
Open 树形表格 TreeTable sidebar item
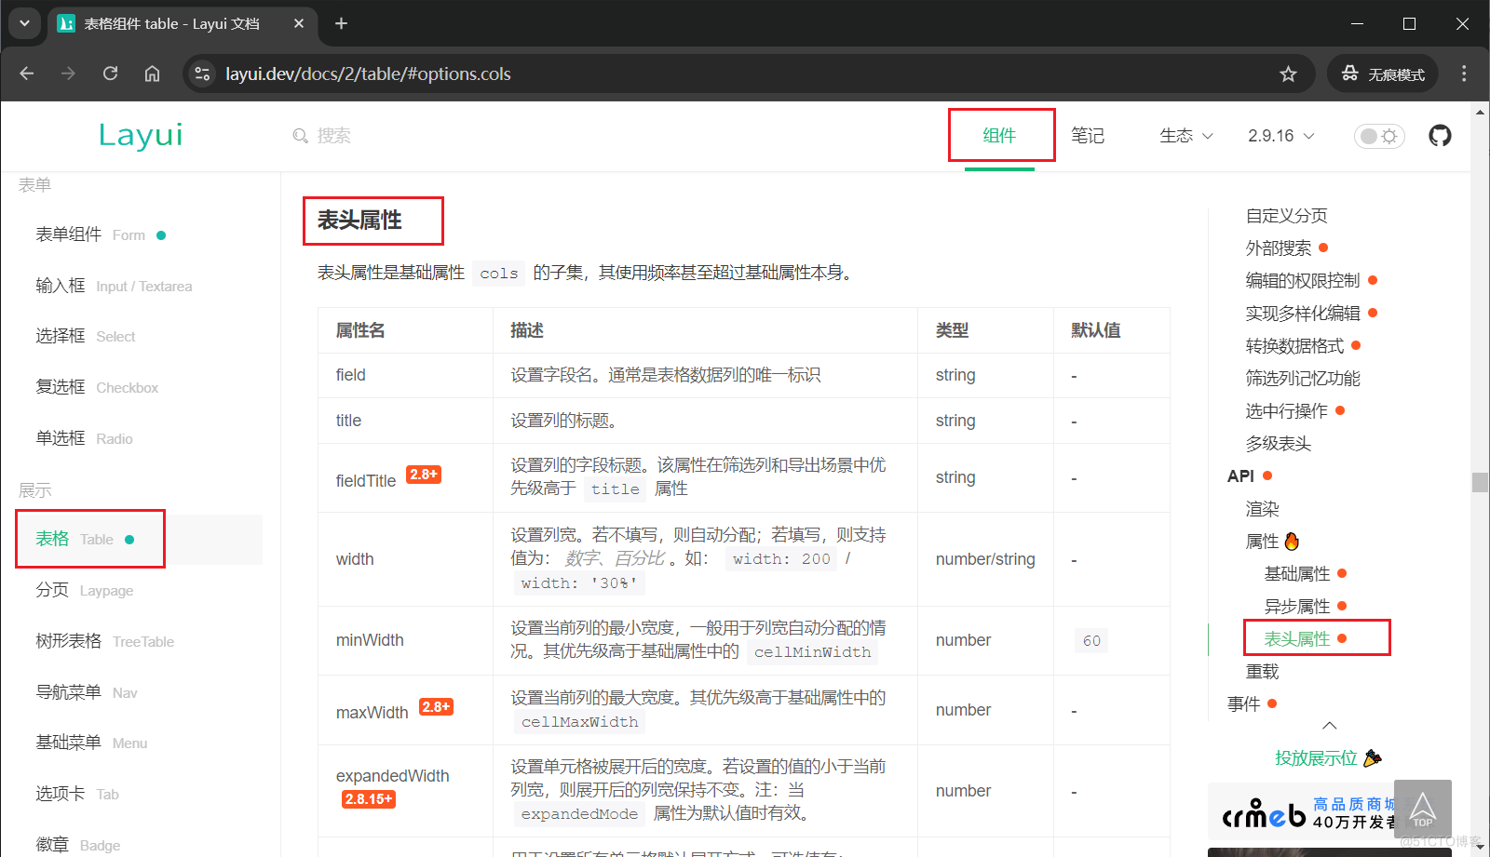[x=104, y=641]
